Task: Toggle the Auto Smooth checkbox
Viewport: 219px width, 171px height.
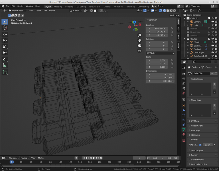Action: [200, 145]
